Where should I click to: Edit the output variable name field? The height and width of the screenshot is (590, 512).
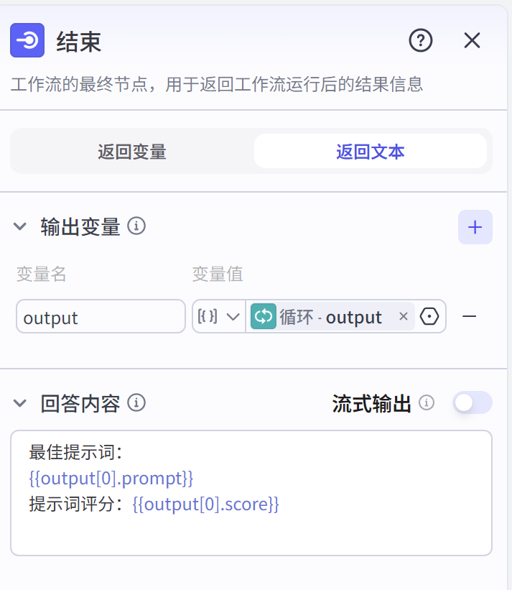coord(101,316)
